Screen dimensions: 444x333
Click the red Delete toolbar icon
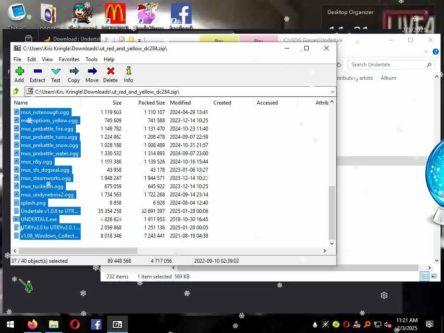[111, 75]
